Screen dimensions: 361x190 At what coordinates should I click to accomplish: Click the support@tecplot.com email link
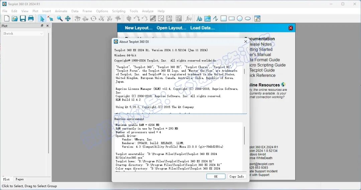pos(262,164)
